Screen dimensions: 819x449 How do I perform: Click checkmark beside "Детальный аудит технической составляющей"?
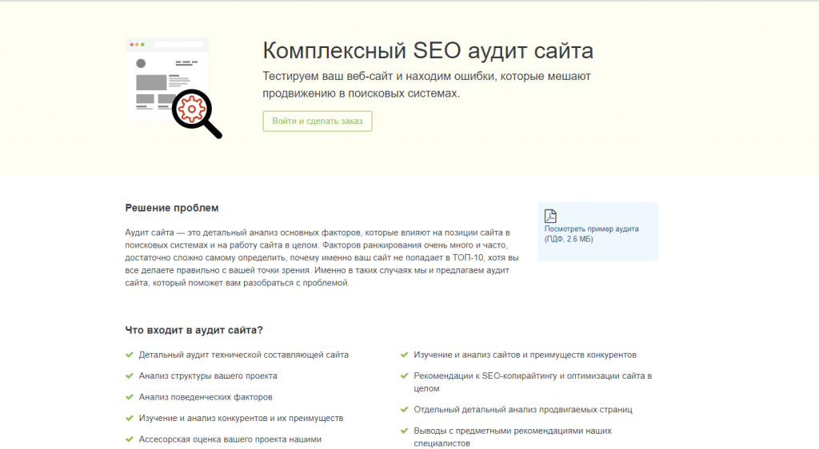coord(130,355)
